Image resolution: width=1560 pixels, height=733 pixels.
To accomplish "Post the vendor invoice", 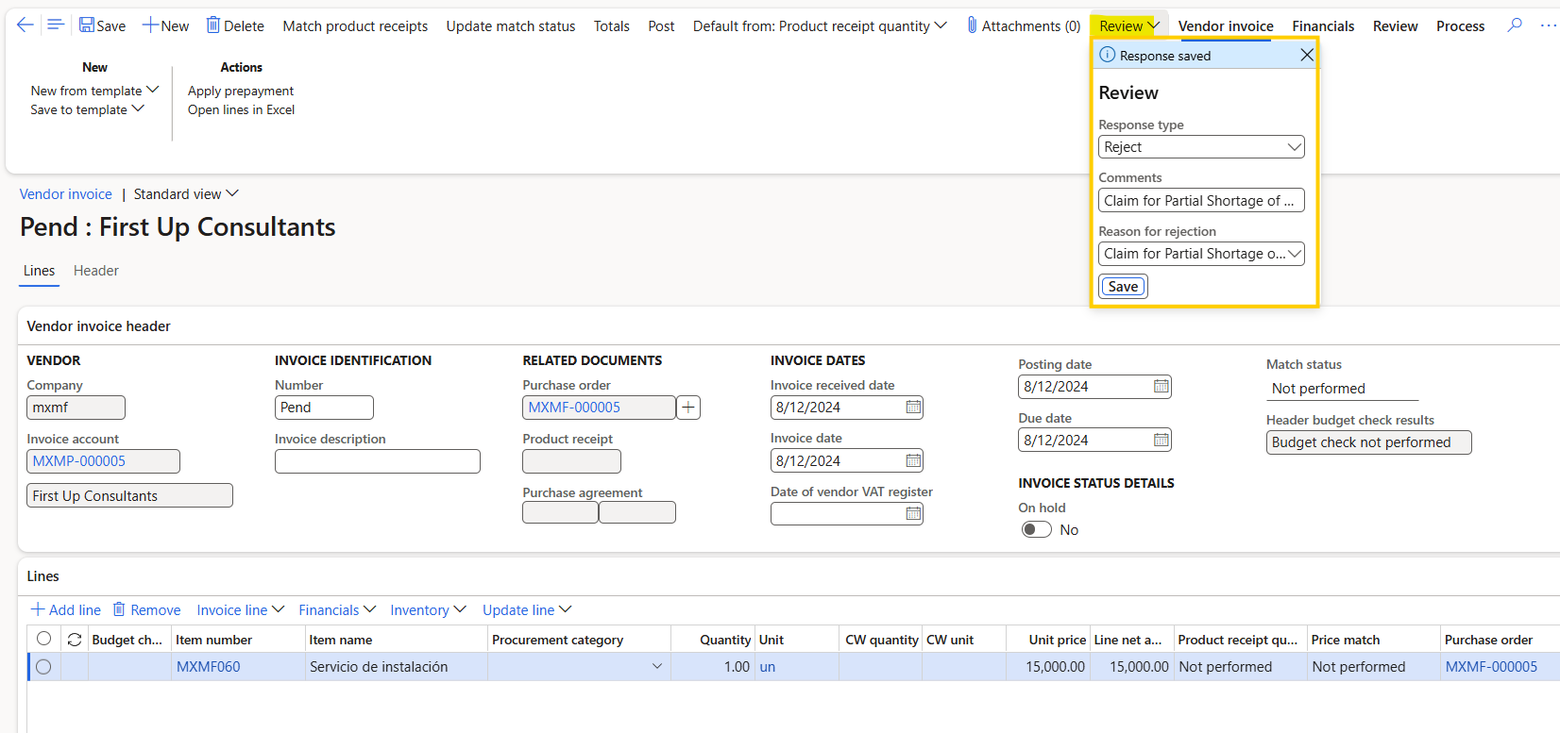I will click(x=661, y=25).
